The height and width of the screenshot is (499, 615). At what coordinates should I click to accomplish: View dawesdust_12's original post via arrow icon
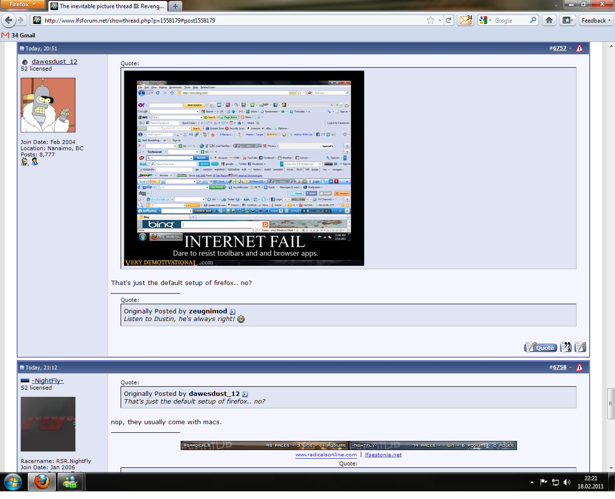point(245,394)
